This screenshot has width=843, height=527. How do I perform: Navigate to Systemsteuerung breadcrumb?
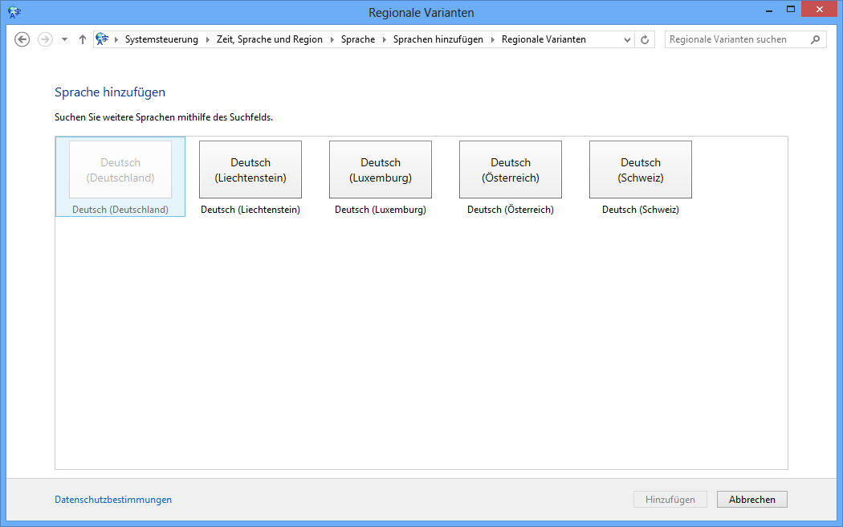tap(161, 39)
